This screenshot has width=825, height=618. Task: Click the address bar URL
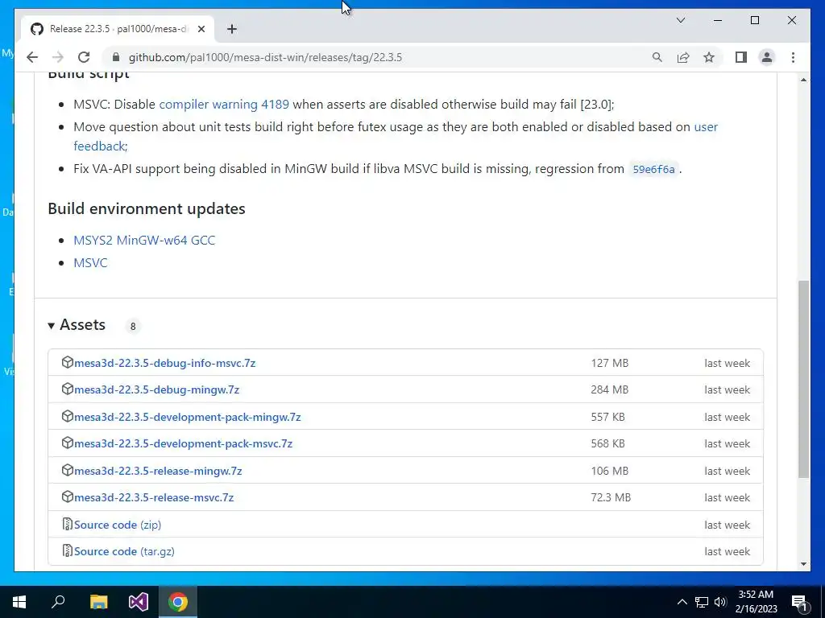pos(265,57)
